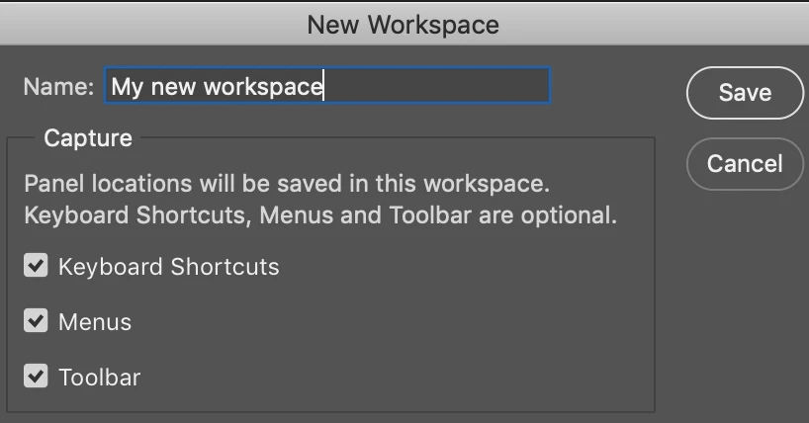The height and width of the screenshot is (423, 809).
Task: Click the Name: field label
Action: [58, 86]
